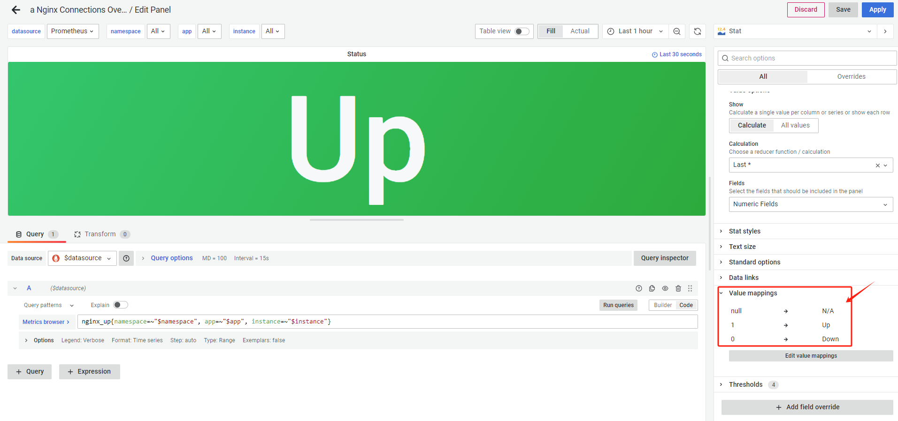
Task: Expand the Standard options section
Action: (754, 262)
